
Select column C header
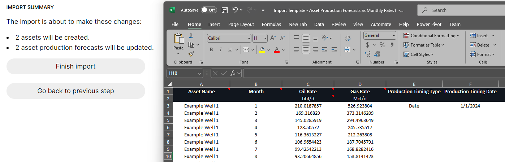(308, 84)
